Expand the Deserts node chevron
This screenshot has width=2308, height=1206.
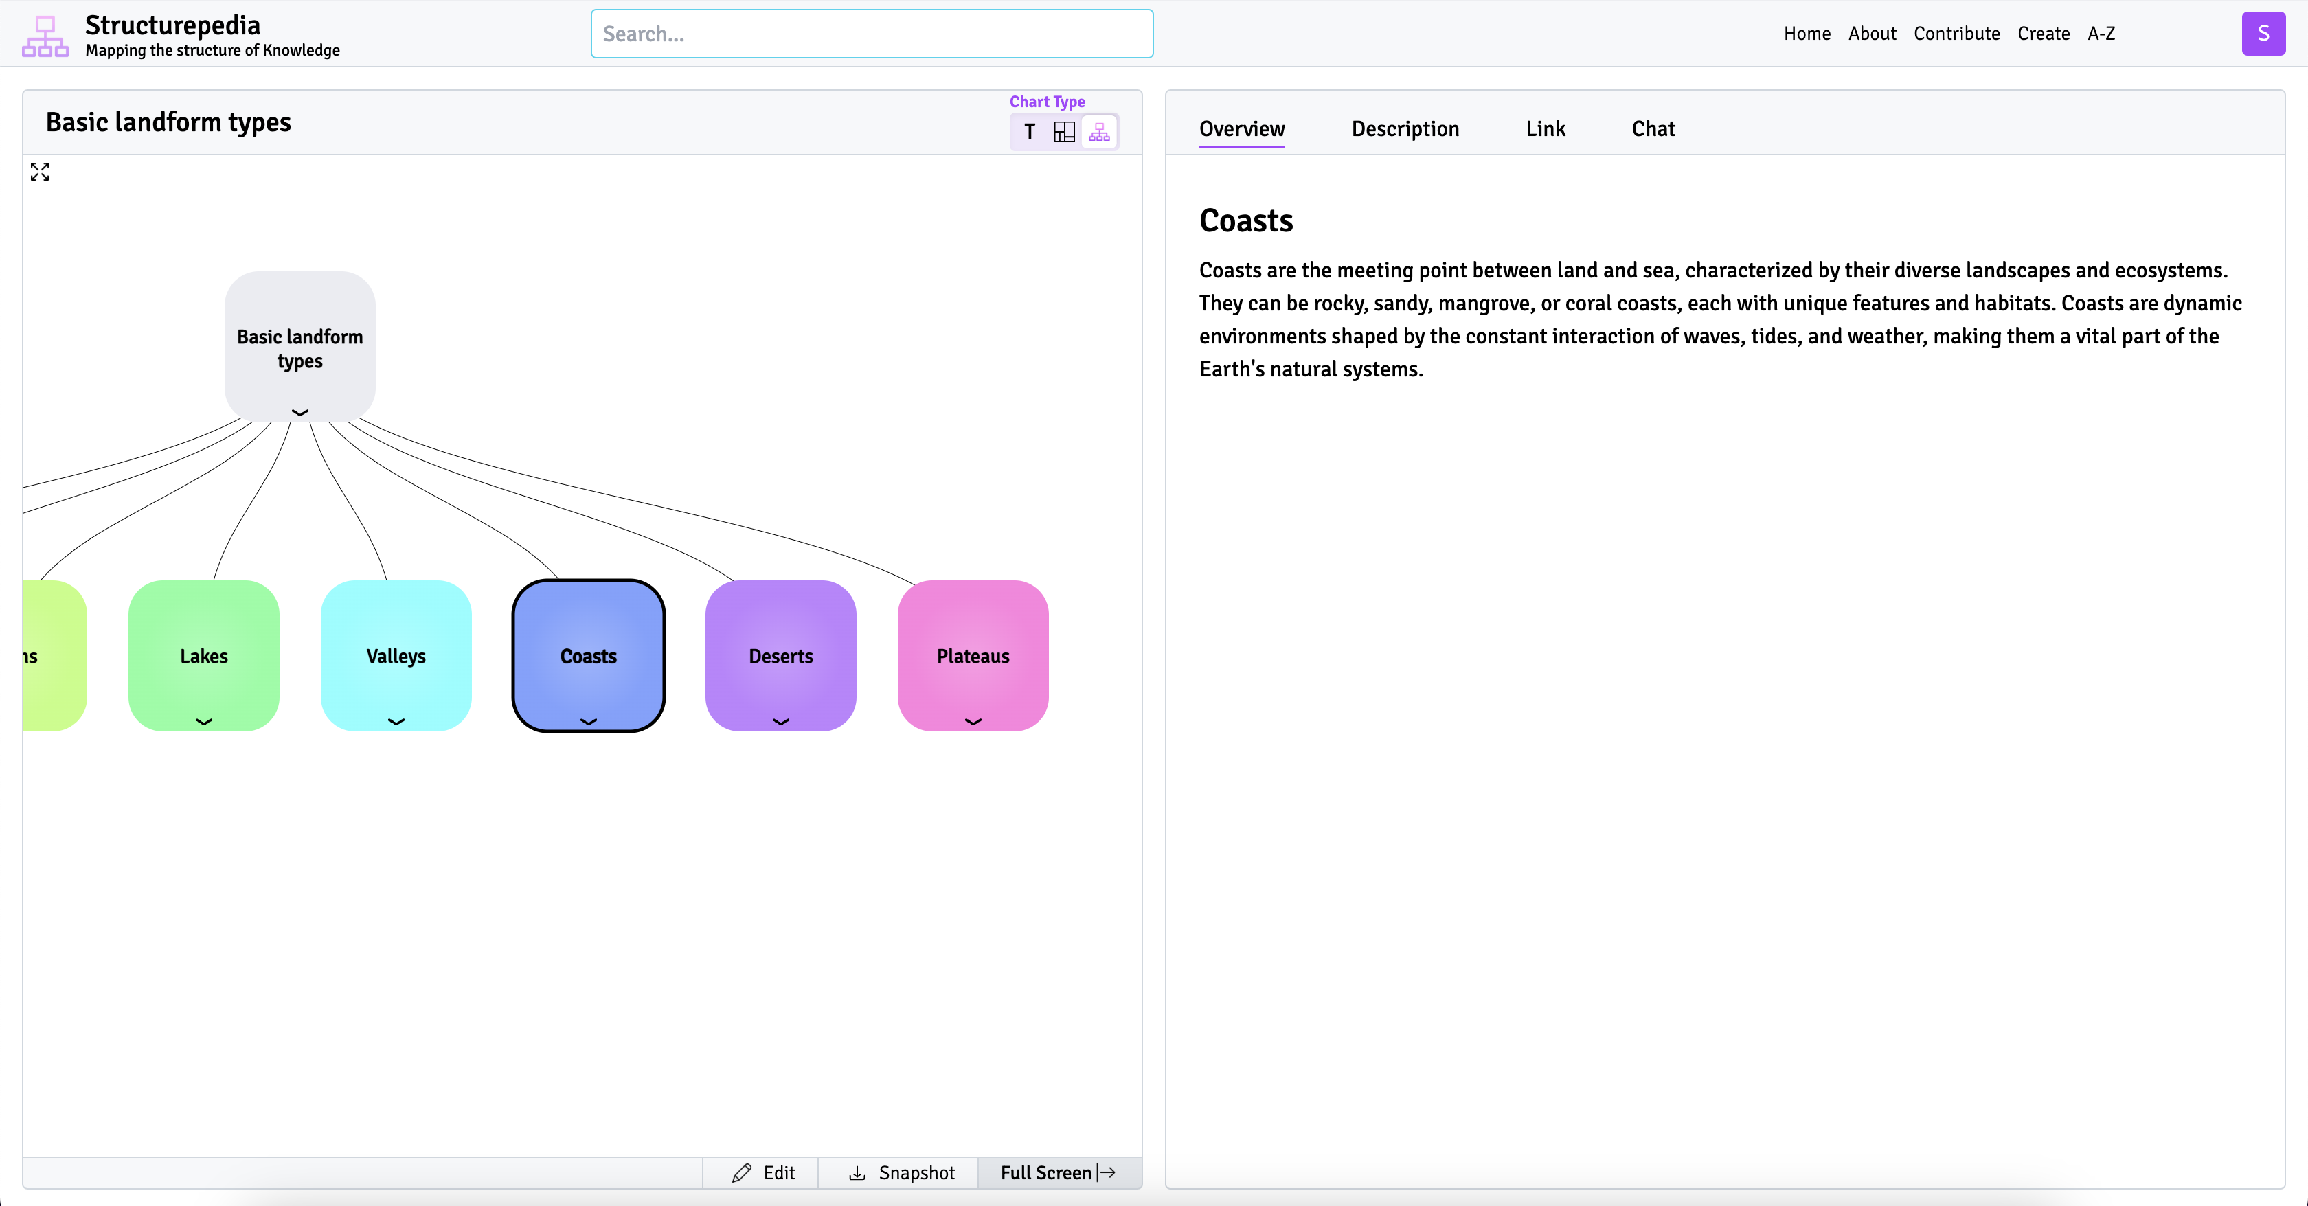click(780, 721)
